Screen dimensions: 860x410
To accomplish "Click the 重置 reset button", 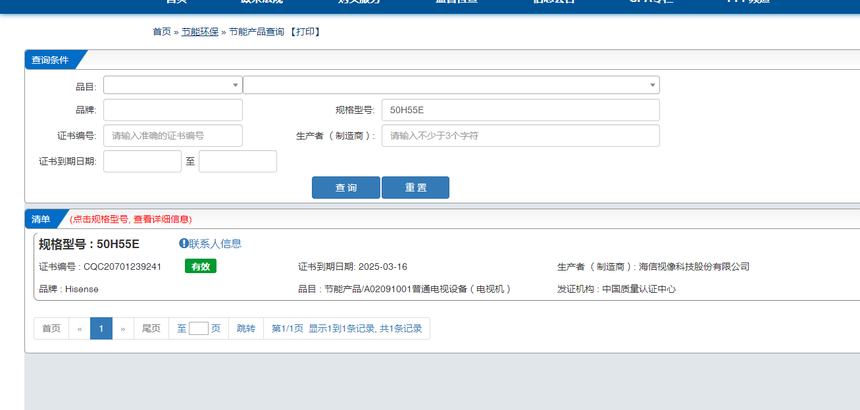I will coord(416,188).
